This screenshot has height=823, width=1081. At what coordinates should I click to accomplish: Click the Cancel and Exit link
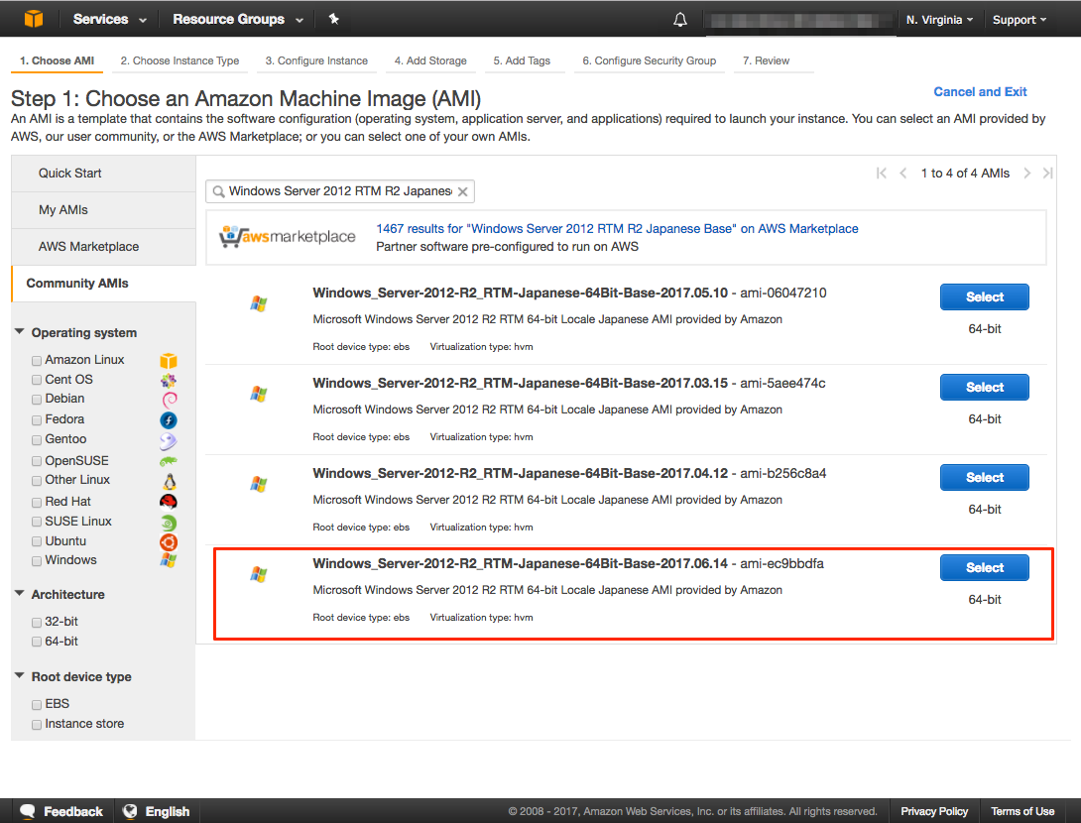980,91
